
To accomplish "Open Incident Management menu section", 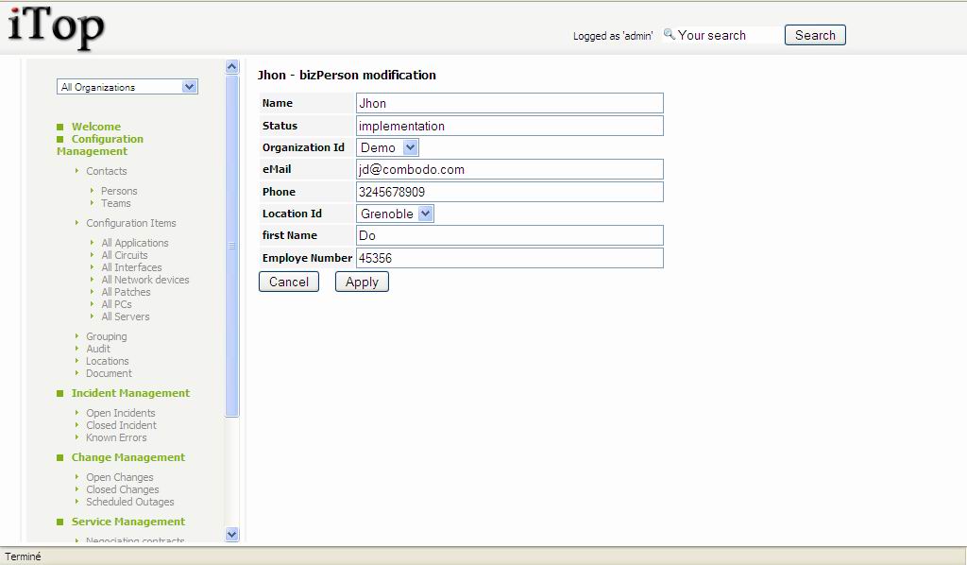I will point(130,393).
